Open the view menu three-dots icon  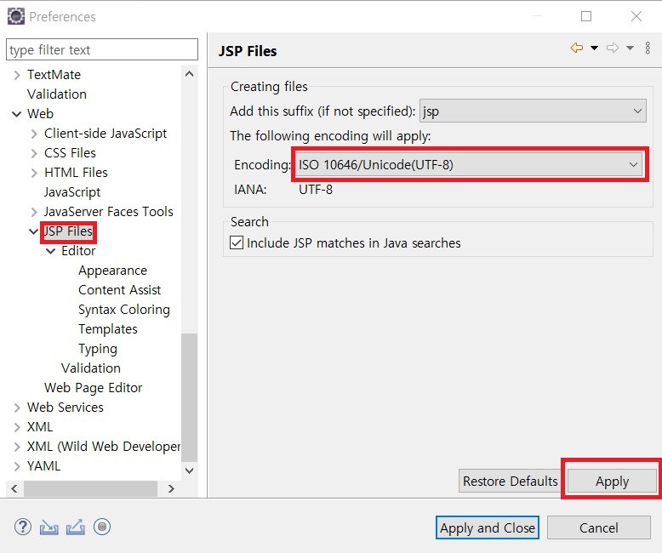coord(648,48)
